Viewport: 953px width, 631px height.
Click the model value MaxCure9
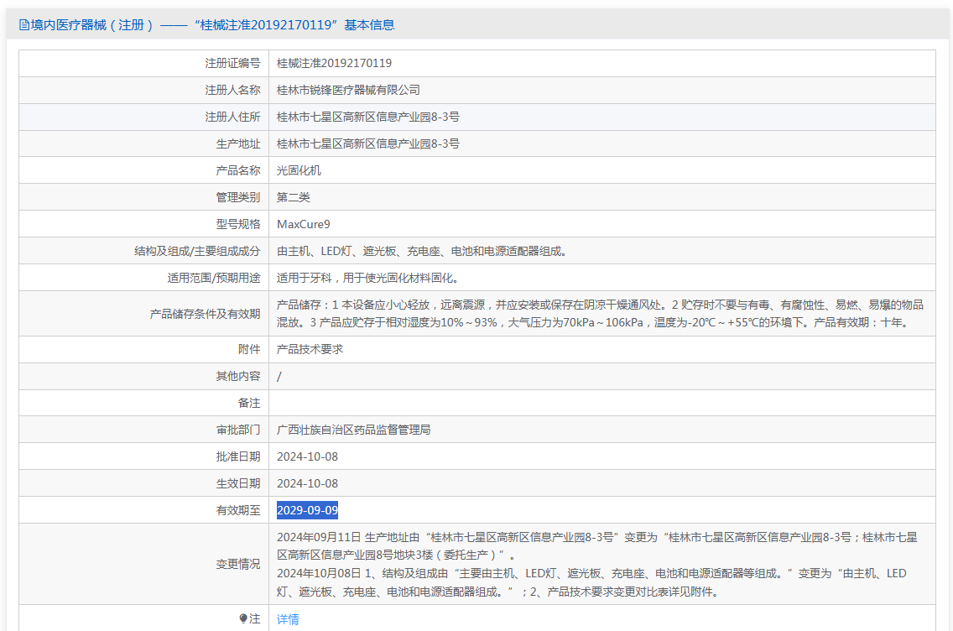(x=304, y=224)
